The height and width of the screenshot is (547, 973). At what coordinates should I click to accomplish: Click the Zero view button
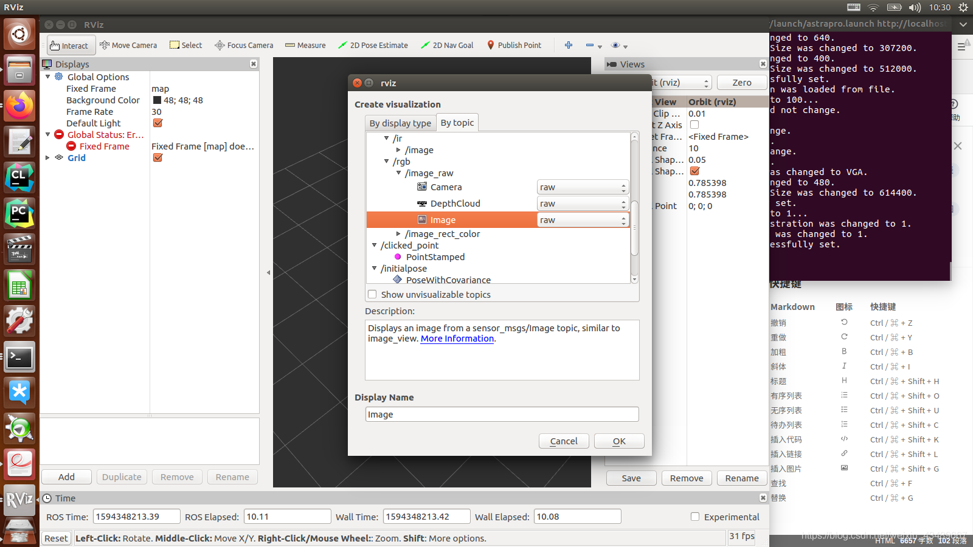click(742, 83)
